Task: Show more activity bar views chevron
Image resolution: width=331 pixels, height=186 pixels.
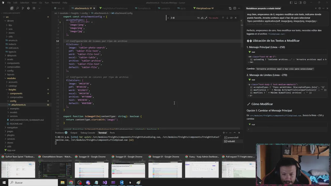Action: 39,8
